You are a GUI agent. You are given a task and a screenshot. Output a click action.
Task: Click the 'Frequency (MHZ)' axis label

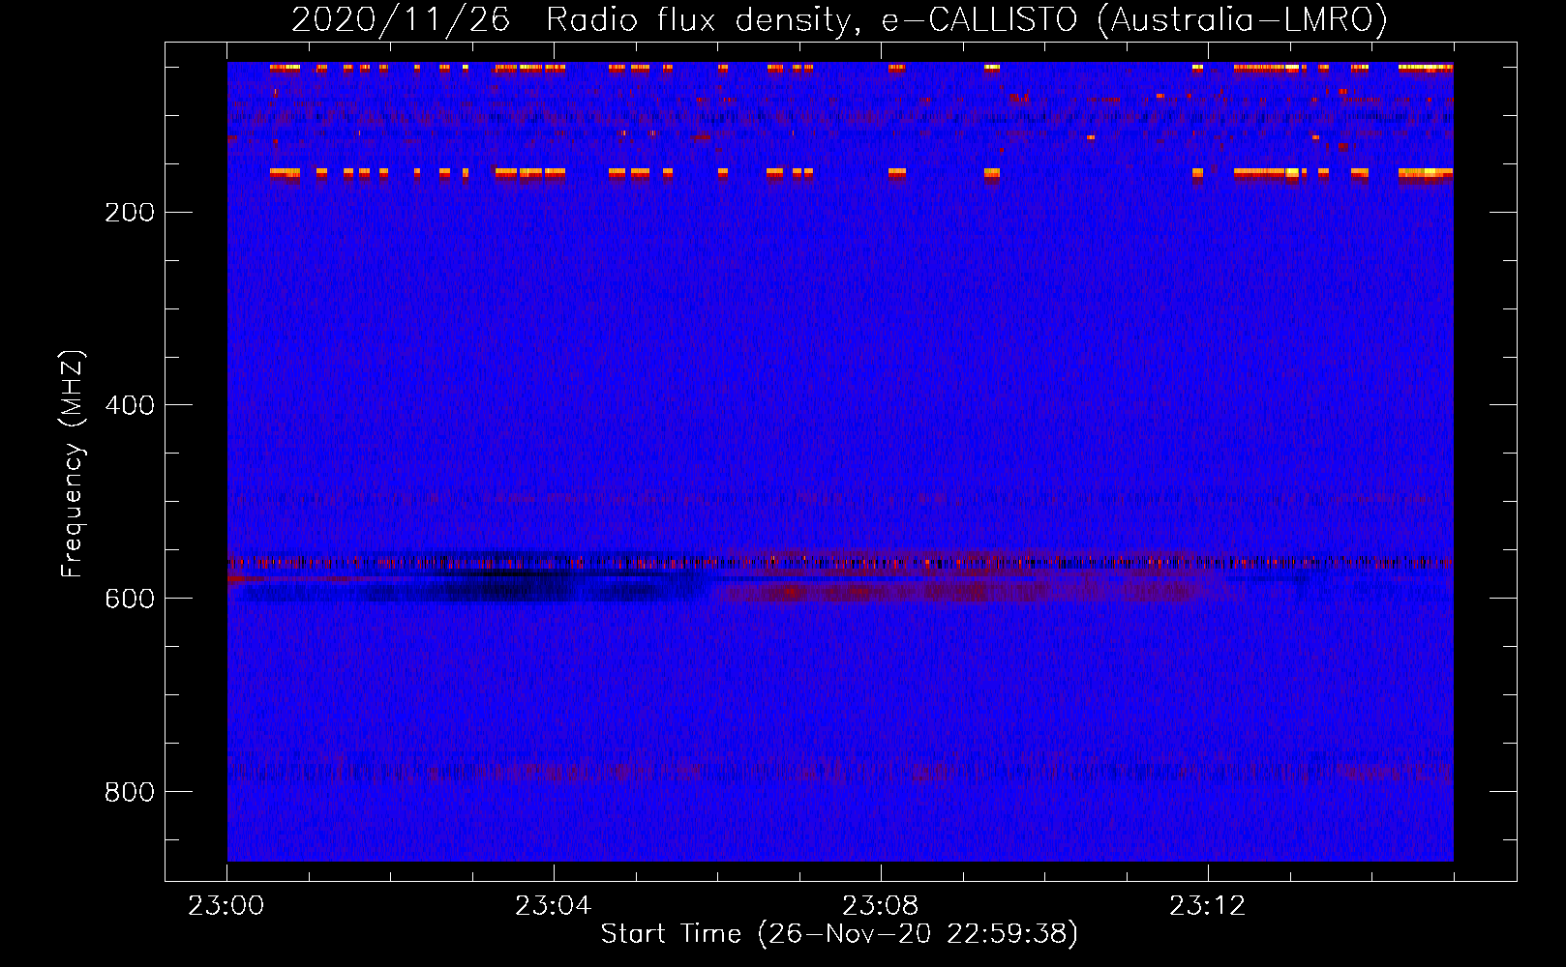point(73,463)
